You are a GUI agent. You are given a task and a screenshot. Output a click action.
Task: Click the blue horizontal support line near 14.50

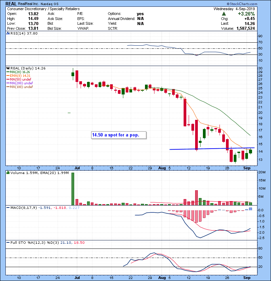click(x=212, y=149)
